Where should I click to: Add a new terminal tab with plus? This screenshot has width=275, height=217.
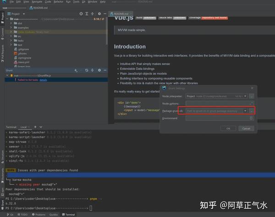(35, 127)
